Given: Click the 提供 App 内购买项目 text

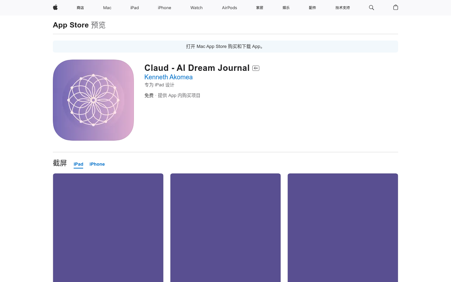Looking at the screenshot, I should tap(179, 96).
